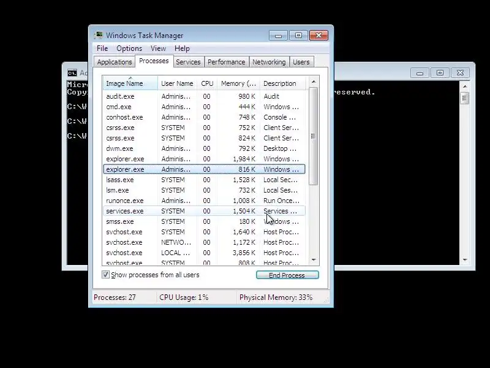Select the lsass.exe process row
This screenshot has height=368, width=490.
pos(204,180)
